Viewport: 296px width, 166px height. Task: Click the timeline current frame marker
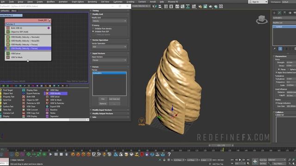click(223, 150)
